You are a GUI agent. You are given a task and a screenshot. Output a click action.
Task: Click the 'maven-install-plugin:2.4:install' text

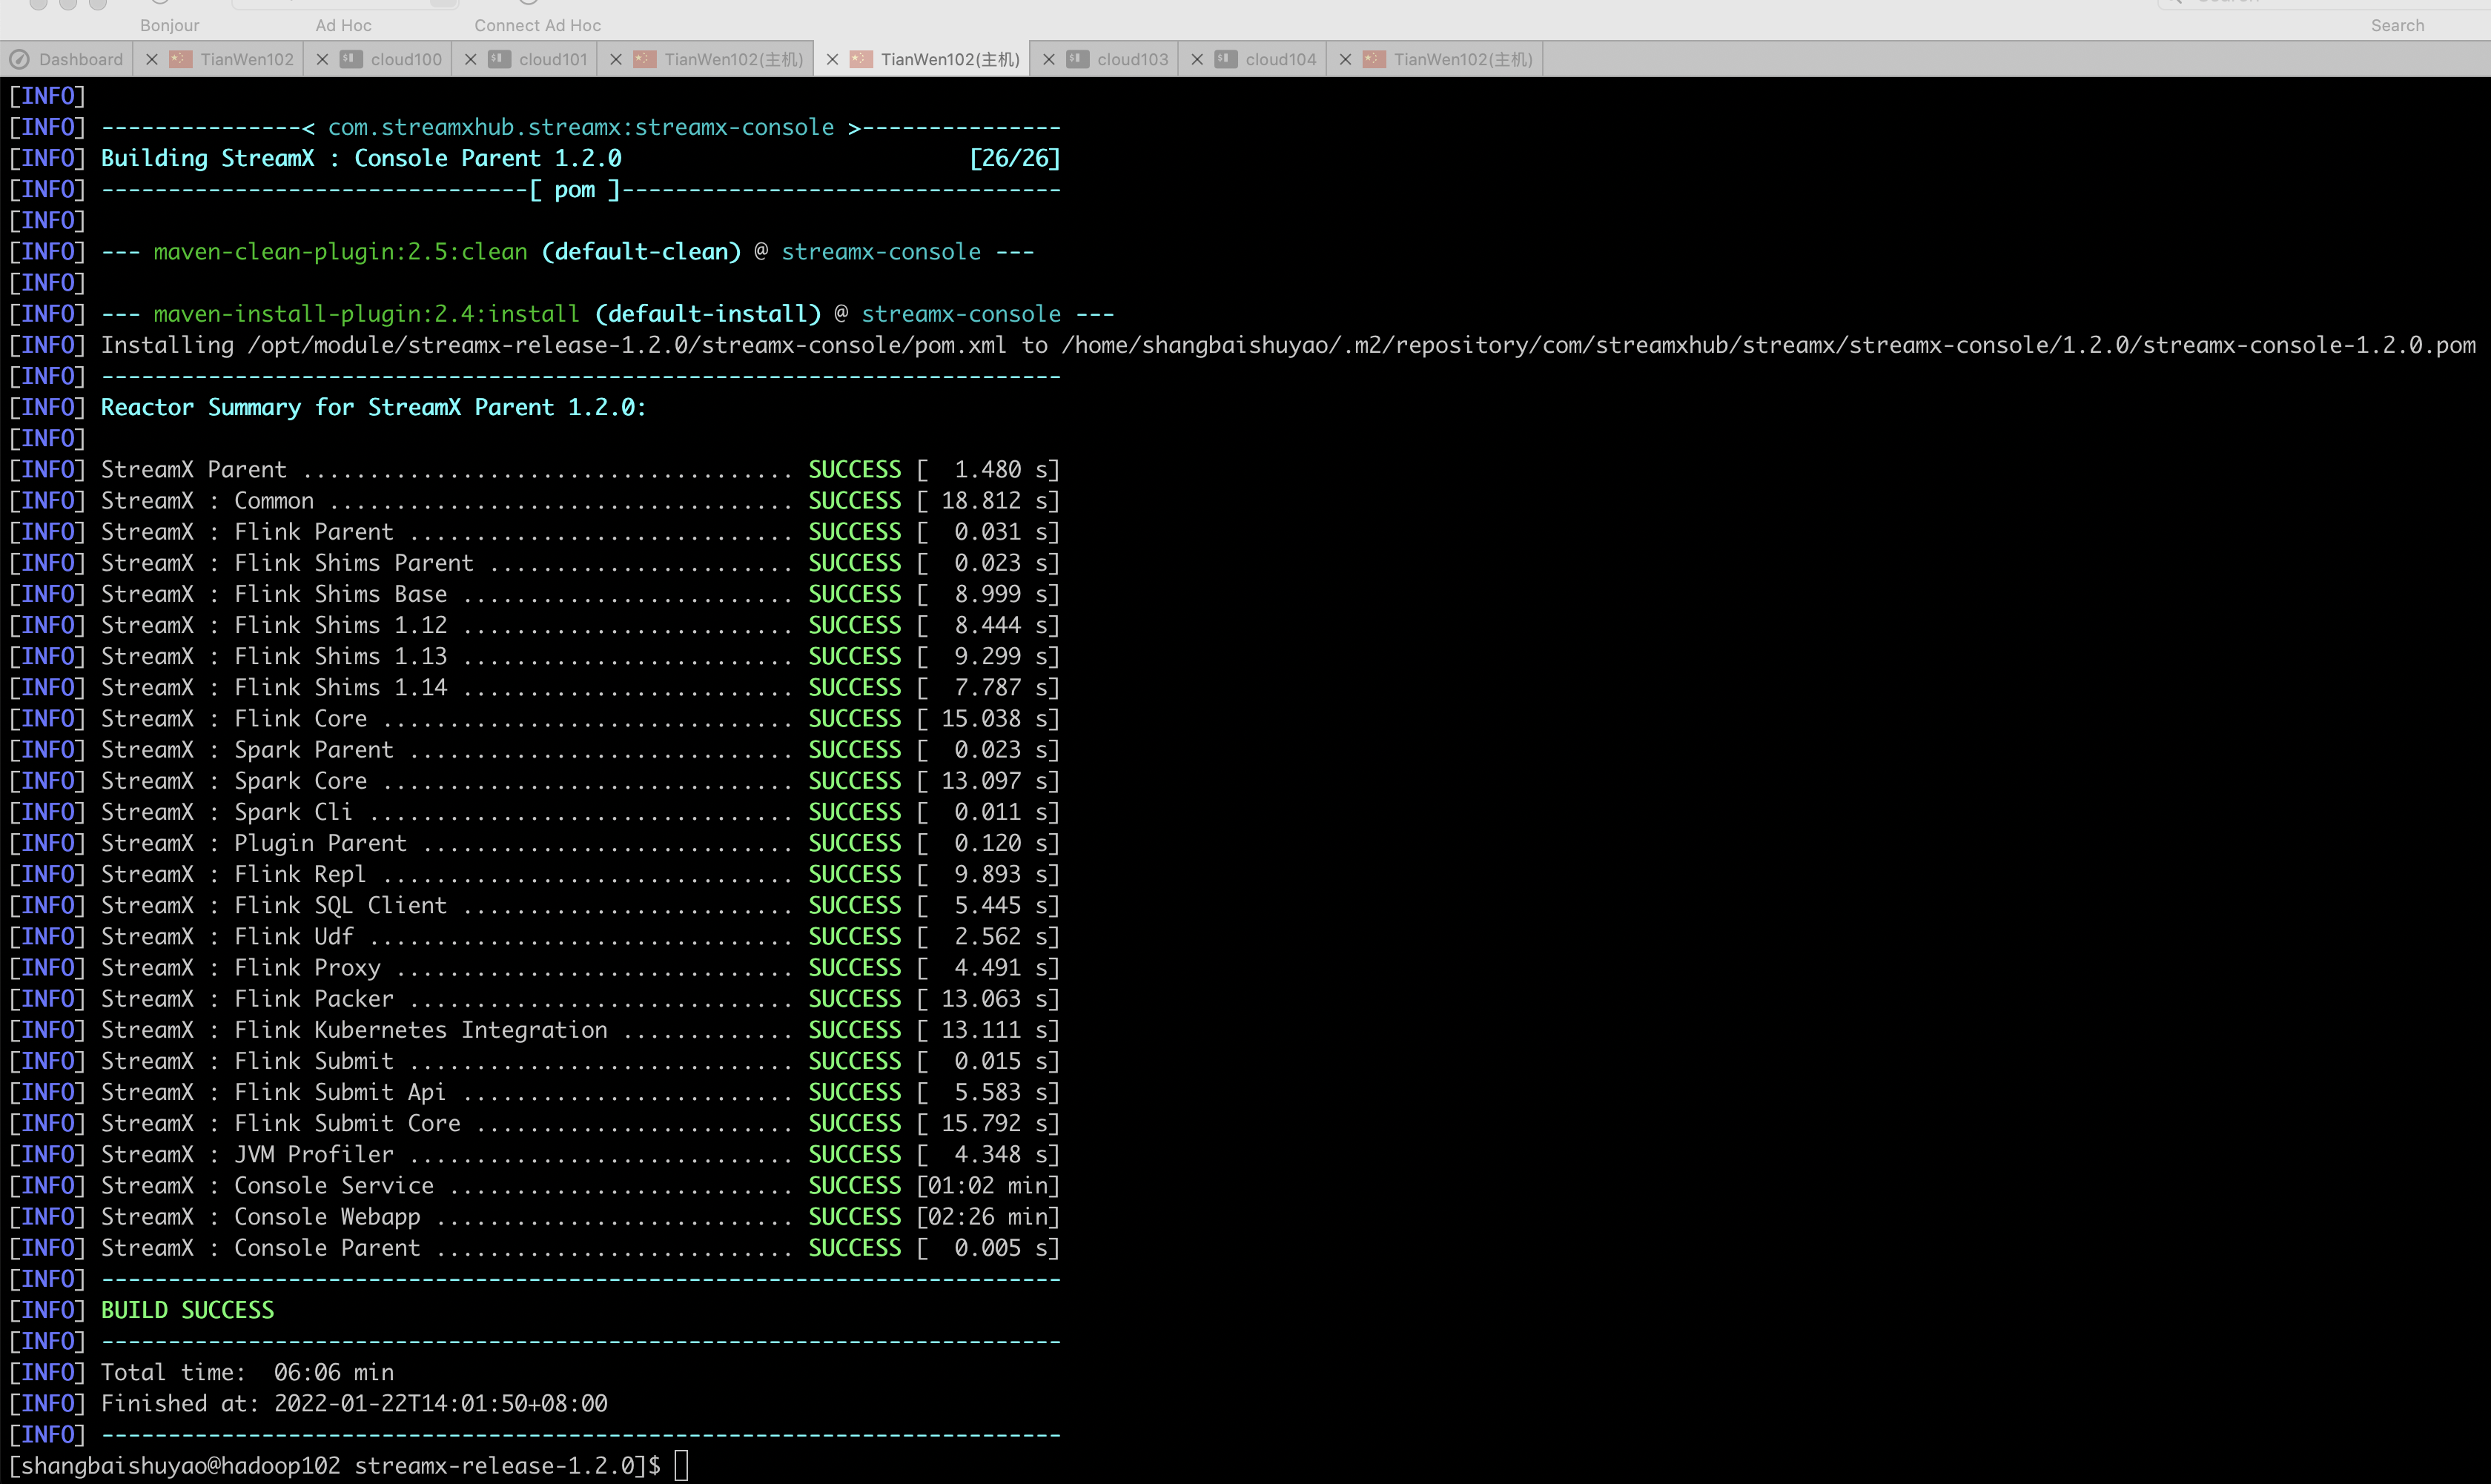366,314
